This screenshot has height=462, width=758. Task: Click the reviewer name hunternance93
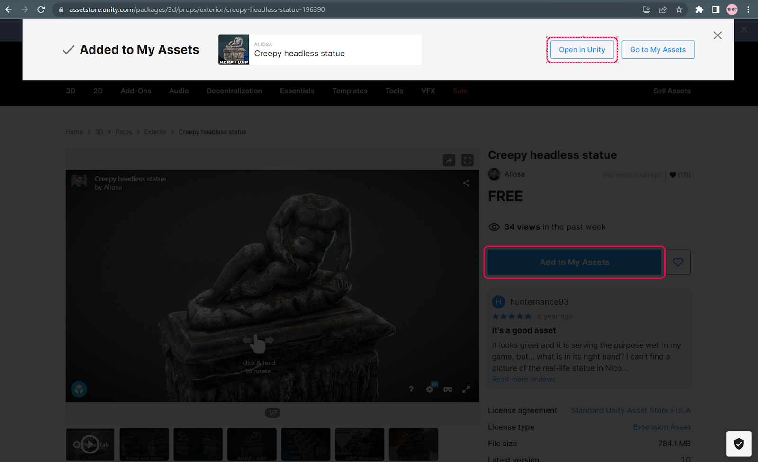tap(539, 302)
